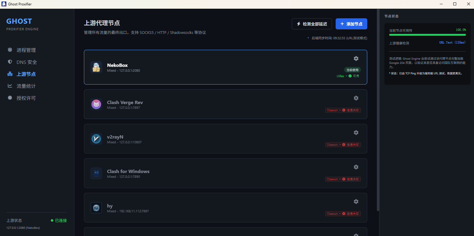The image size is (474, 236).
Task: Select the hy node name
Action: coord(110,206)
